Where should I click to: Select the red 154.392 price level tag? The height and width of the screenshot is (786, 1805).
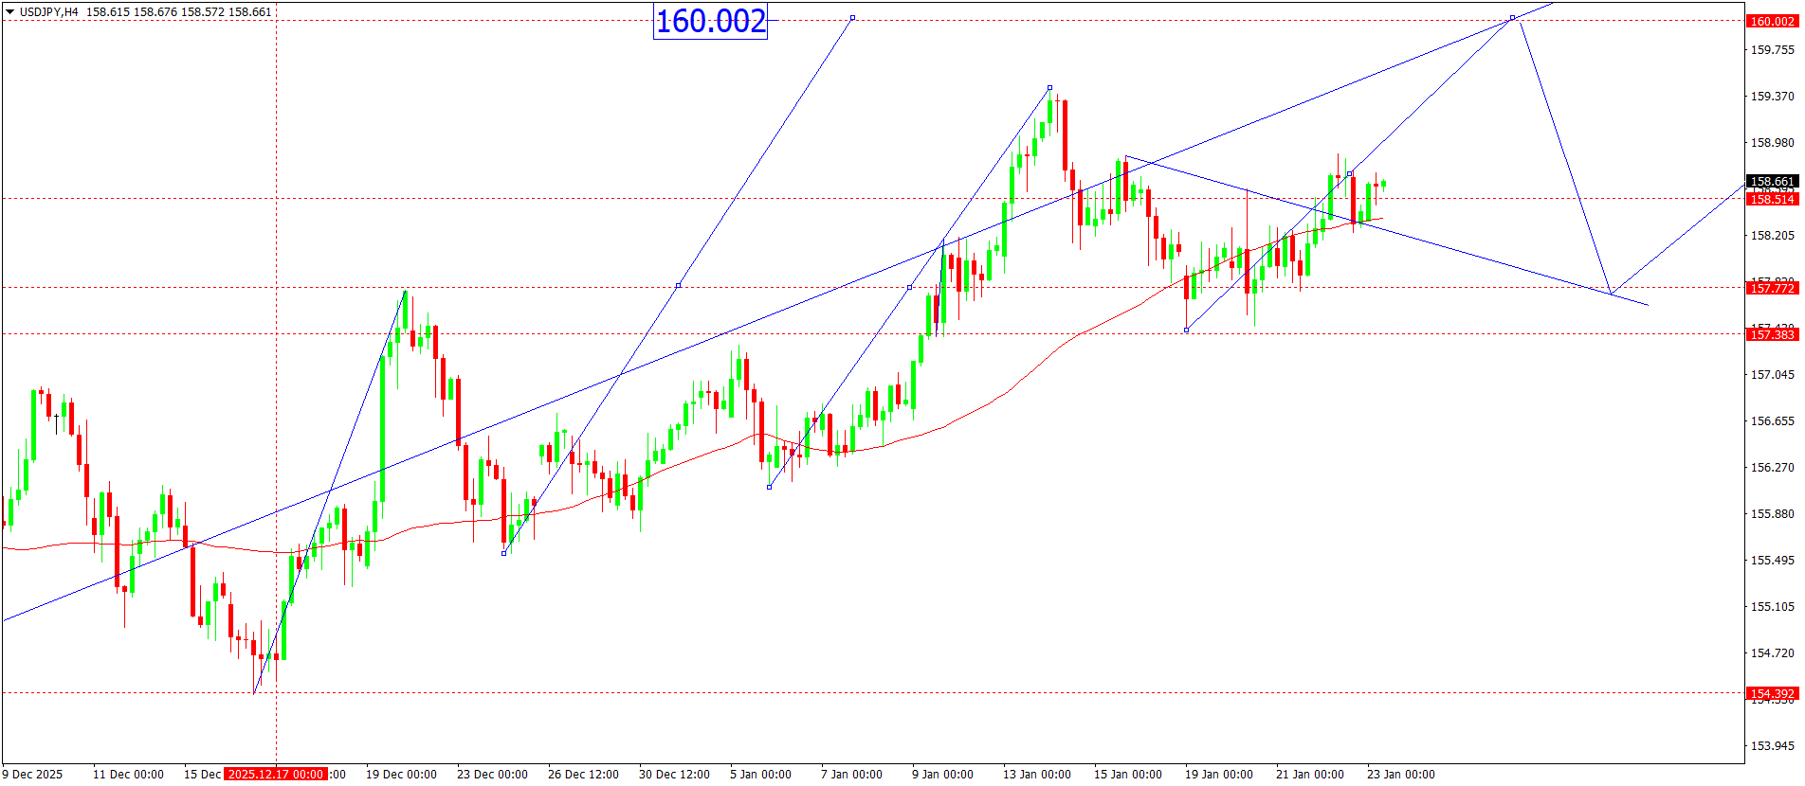[1771, 693]
